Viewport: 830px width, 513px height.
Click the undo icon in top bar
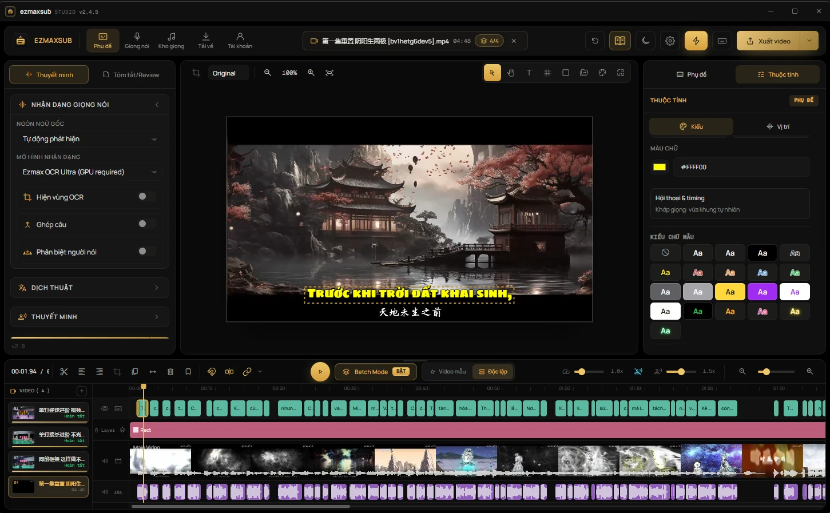click(x=595, y=41)
